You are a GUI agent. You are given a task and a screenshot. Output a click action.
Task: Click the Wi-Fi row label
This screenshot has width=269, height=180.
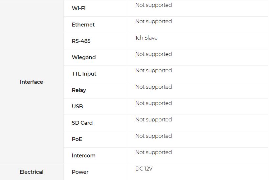pyautogui.click(x=78, y=8)
